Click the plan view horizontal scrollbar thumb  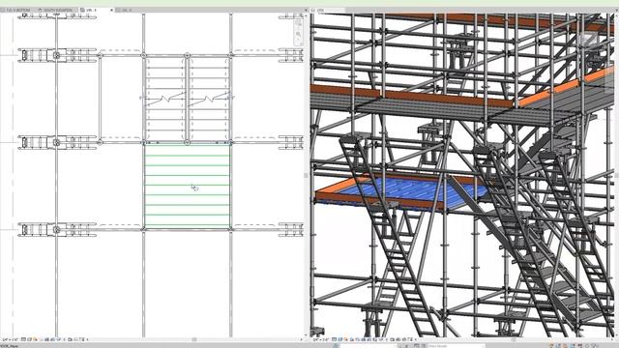point(194,339)
